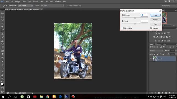Add Levels adjustment icon
Viewport: 177px width, 99px height.
pyautogui.click(x=159, y=34)
